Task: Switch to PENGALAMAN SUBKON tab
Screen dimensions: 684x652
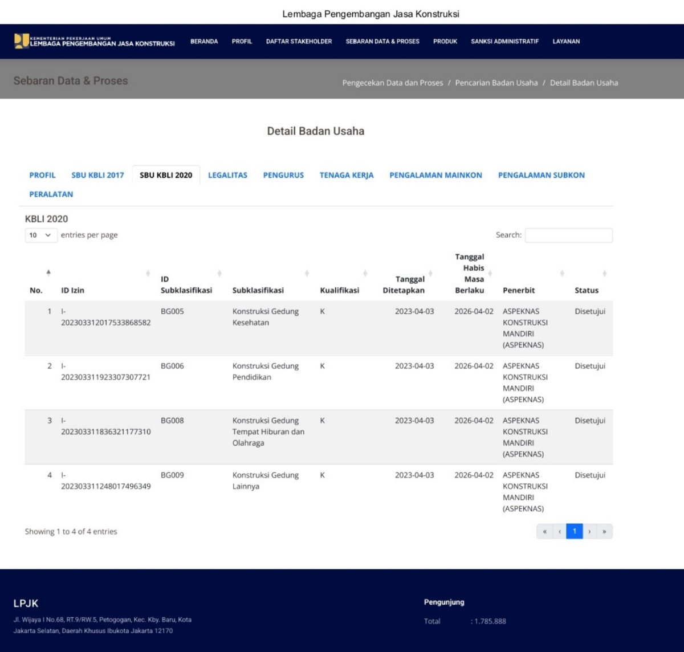Action: click(x=541, y=175)
